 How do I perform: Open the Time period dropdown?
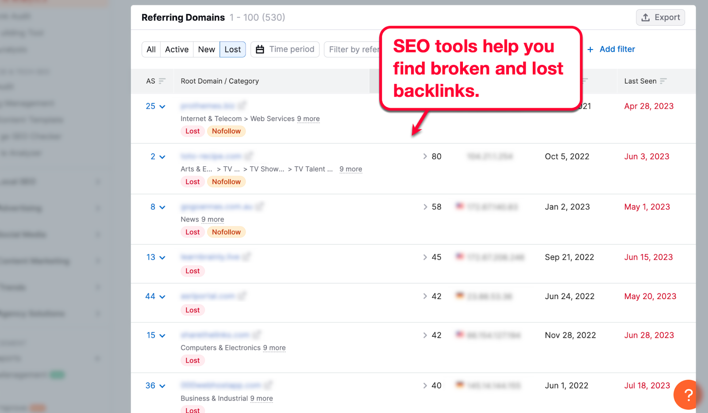tap(285, 49)
